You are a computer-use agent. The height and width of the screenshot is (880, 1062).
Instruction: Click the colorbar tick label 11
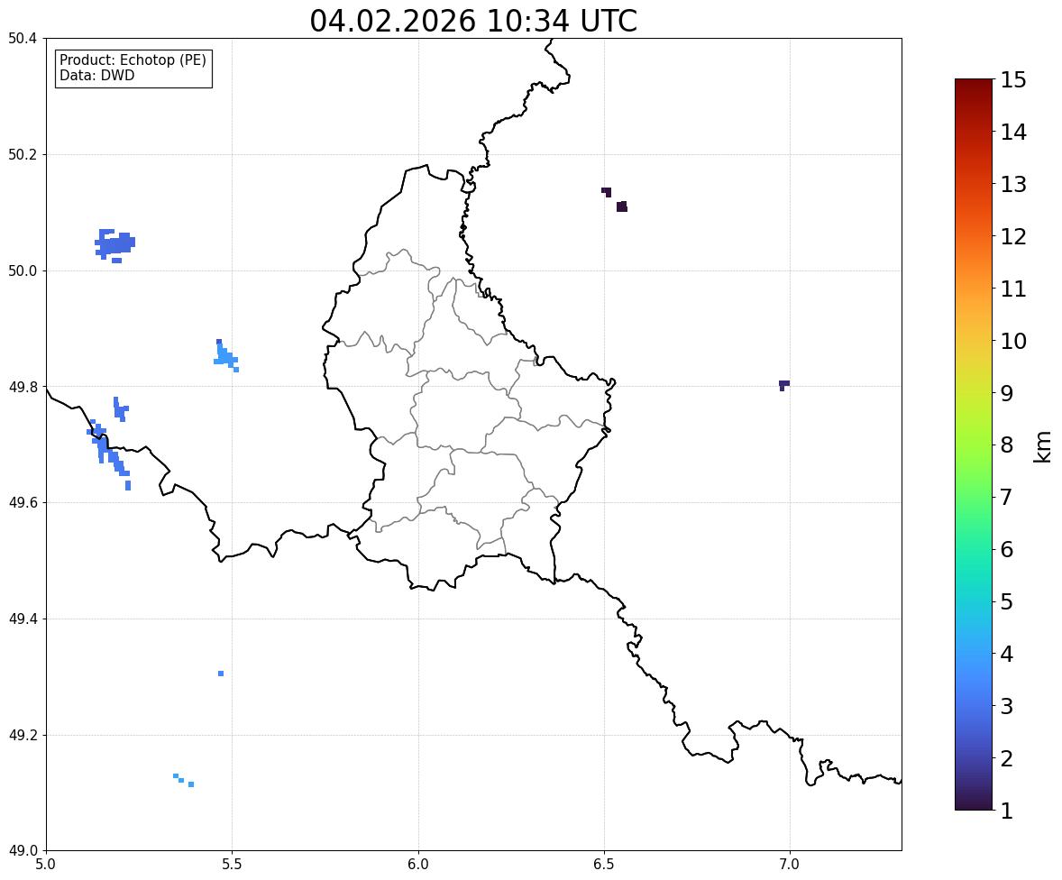coord(1013,289)
